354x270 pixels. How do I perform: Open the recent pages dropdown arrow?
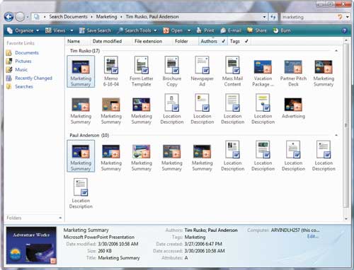click(28, 17)
